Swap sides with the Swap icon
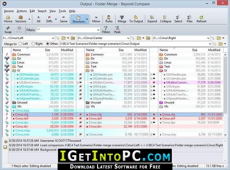Screen dimensions: 230x170 click(8, 30)
